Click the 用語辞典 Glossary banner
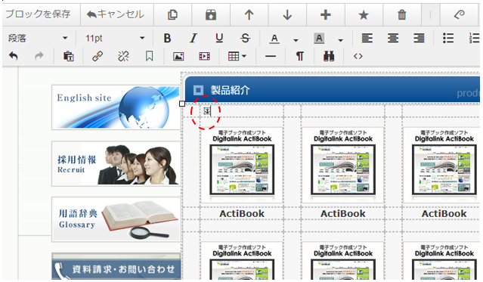This screenshot has height=282, width=483. point(116,219)
